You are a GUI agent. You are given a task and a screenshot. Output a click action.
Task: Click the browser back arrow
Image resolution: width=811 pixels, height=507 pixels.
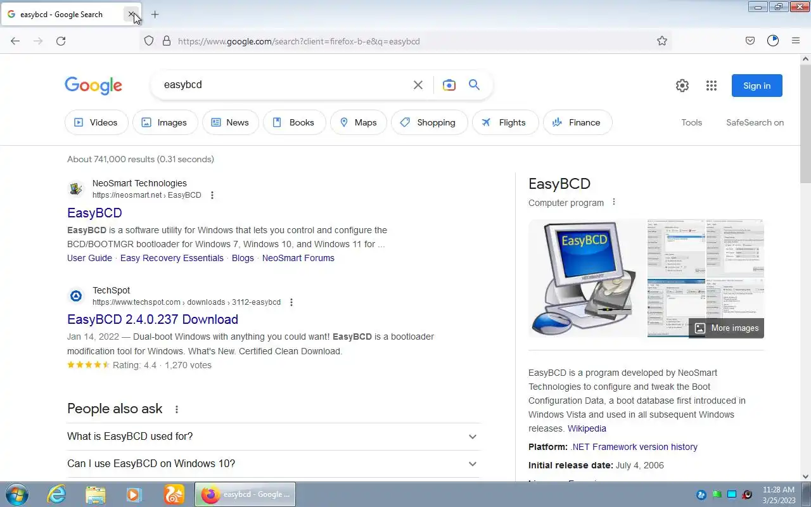point(15,41)
